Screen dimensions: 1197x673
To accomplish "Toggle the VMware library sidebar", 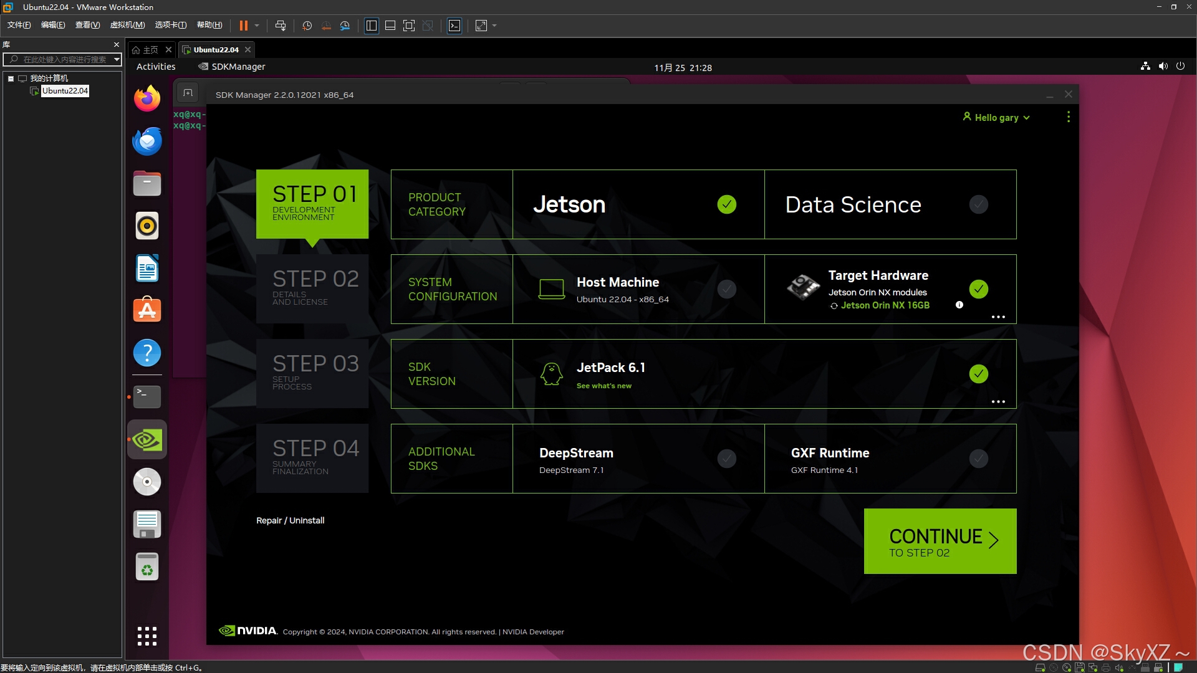I will [x=372, y=26].
